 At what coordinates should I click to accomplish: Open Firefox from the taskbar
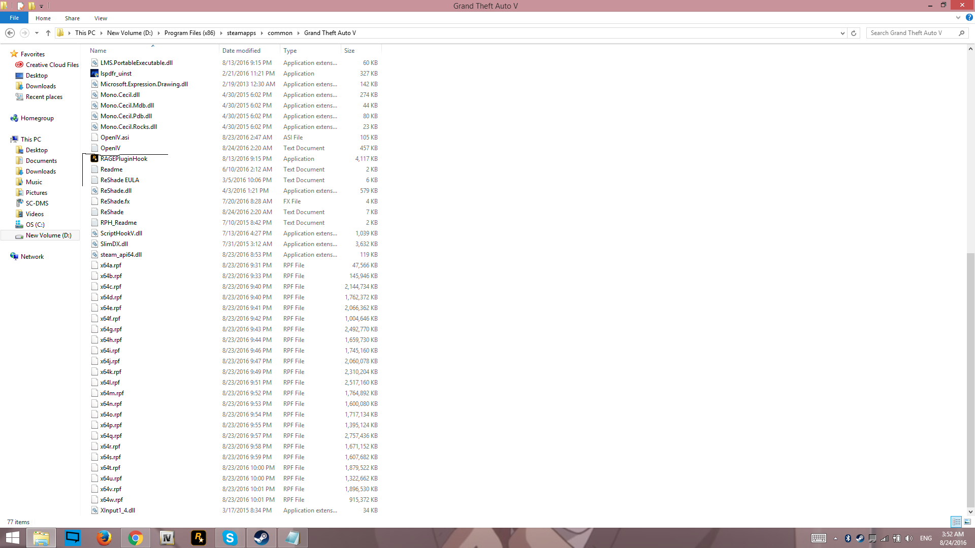pos(104,538)
